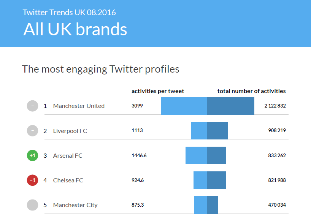
Task: Click the "activities per tweet" column header
Action: [158, 91]
